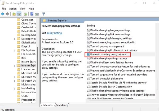This screenshot has height=111, width=159.
Task: Select Disable changing Profile Assistant settings
Action: click(112, 50)
